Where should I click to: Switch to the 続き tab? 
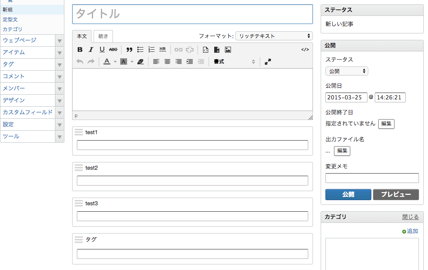pos(103,36)
